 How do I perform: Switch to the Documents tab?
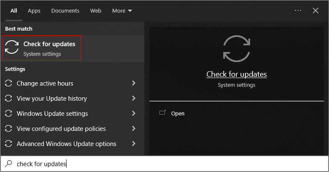[65, 11]
